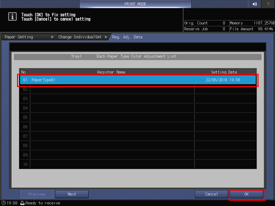
Task: Select empty row 05
Action: pos(138,117)
